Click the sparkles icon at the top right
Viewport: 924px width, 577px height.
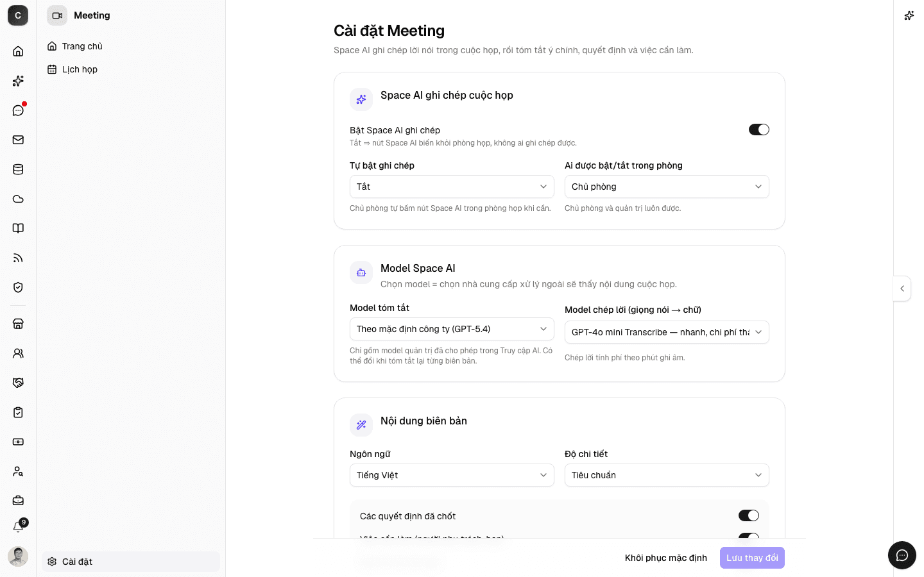(909, 15)
